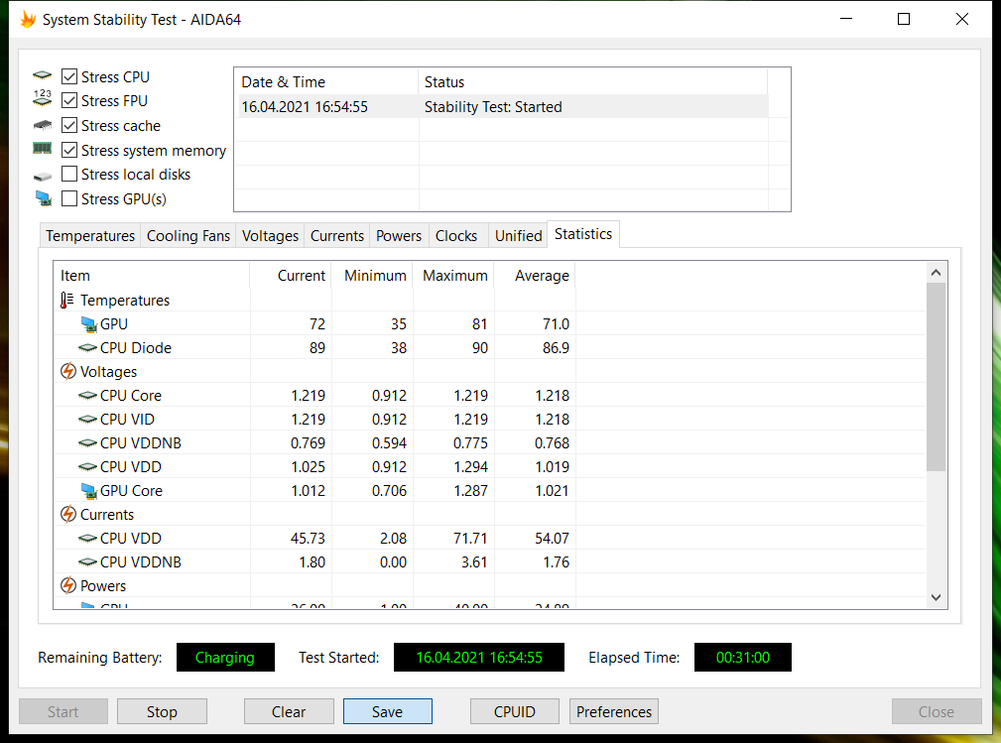This screenshot has width=1001, height=743.
Task: Click the Elapsed Time display 00:31:00
Action: pos(743,658)
